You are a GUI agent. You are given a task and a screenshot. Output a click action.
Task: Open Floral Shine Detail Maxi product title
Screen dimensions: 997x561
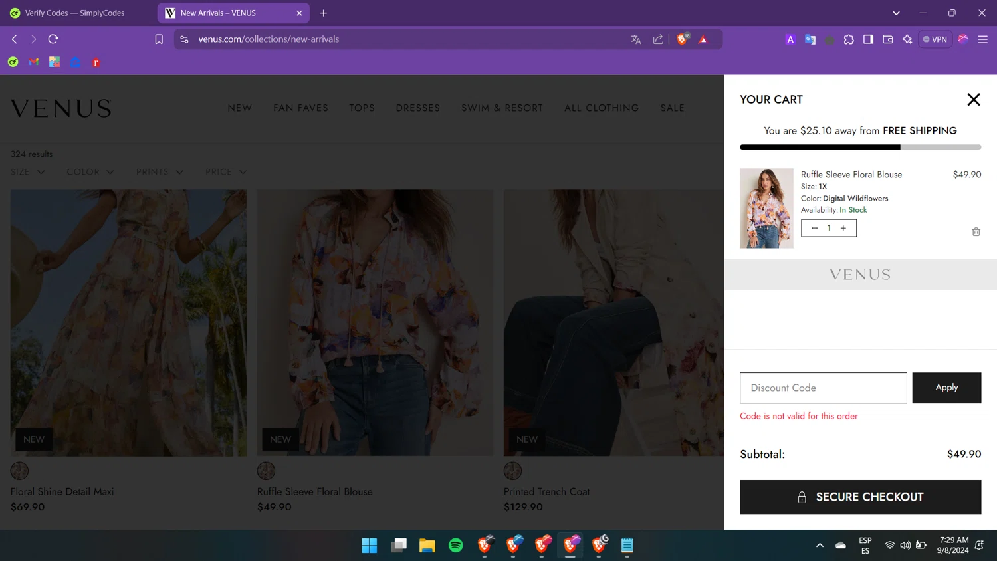[x=62, y=492]
